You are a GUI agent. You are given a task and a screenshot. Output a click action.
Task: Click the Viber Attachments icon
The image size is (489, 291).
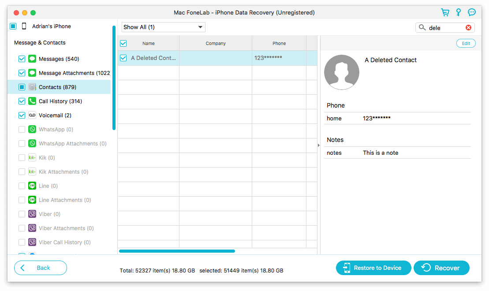[x=32, y=228]
